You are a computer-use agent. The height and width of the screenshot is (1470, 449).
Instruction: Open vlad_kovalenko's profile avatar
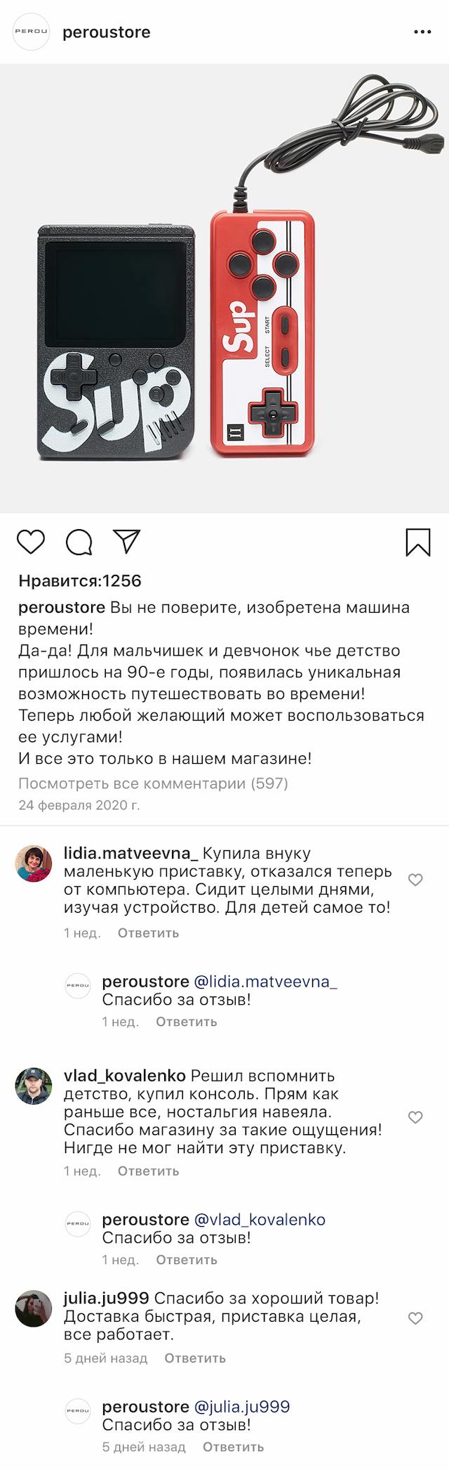click(x=34, y=1085)
